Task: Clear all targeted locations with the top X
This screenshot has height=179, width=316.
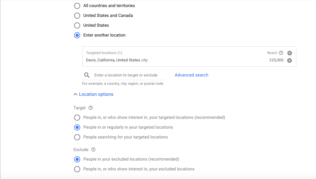Action: [x=289, y=53]
